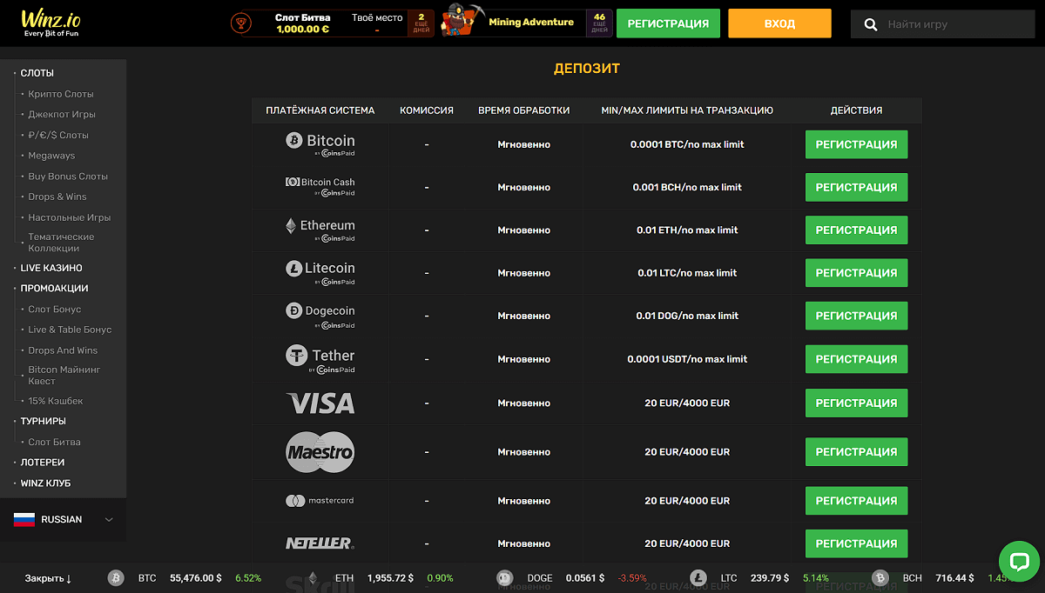1045x593 pixels.
Task: Open the Russian language dropdown
Action: click(63, 519)
